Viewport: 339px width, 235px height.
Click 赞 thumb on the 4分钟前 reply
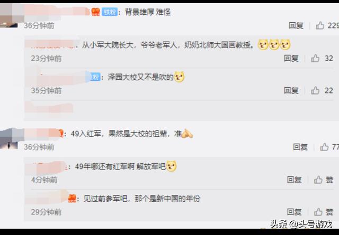click(318, 180)
